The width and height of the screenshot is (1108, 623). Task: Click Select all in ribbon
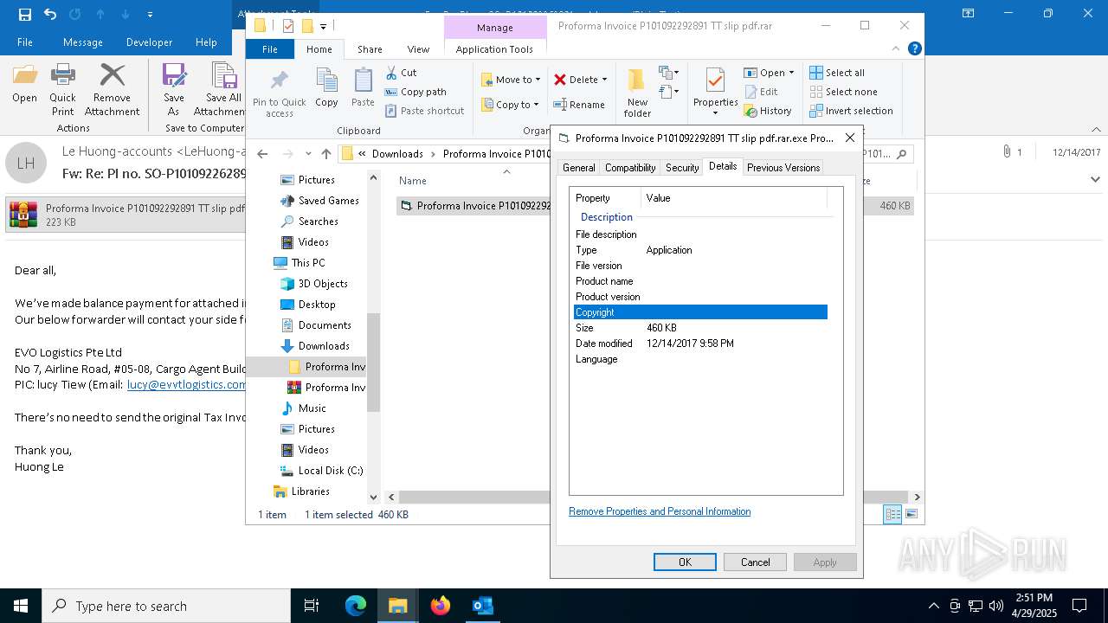coord(837,73)
